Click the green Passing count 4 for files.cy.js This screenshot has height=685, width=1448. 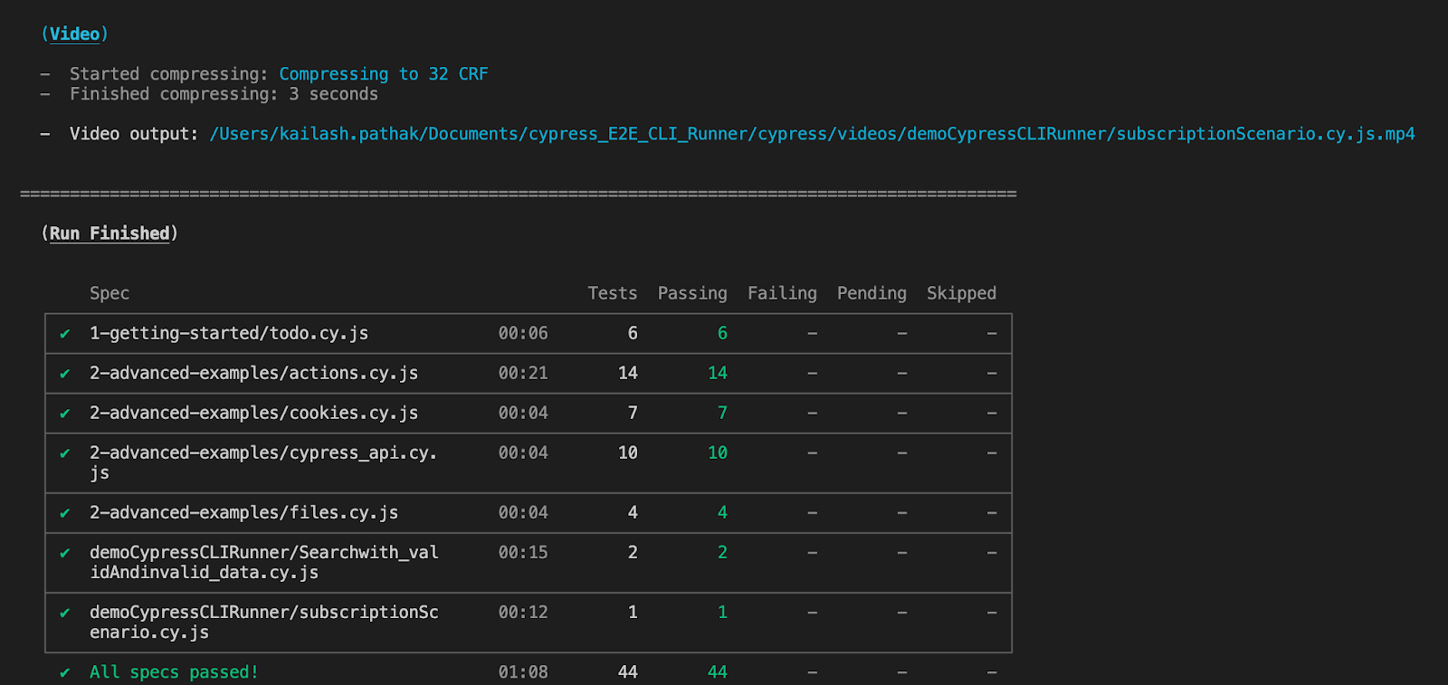722,512
